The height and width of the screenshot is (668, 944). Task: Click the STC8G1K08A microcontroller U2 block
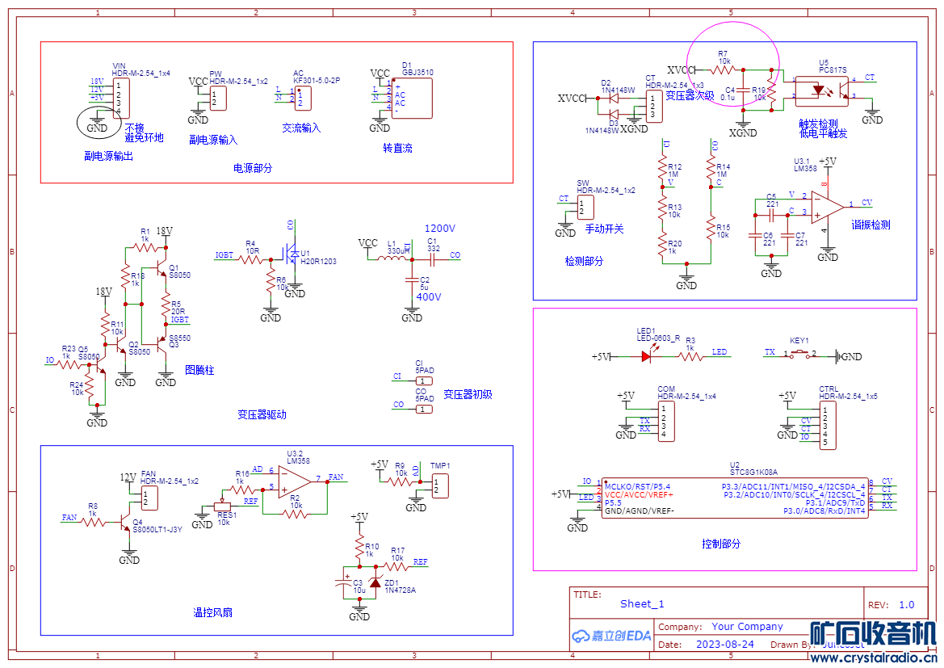coord(735,498)
